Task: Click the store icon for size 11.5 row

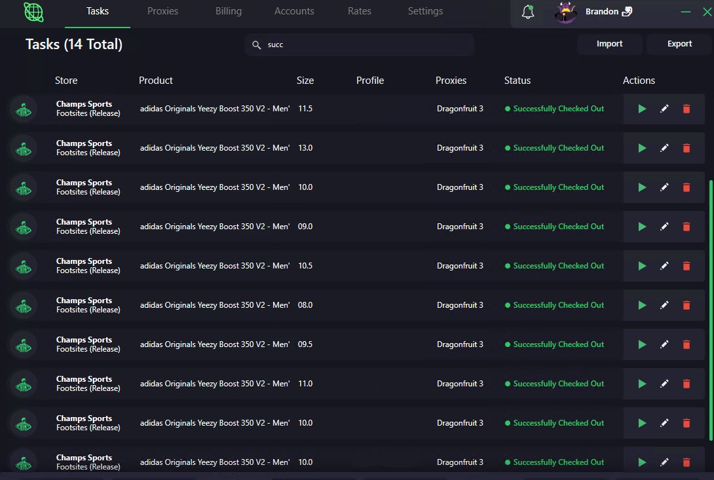Action: click(24, 109)
